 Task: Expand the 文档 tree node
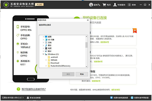point(43,42)
